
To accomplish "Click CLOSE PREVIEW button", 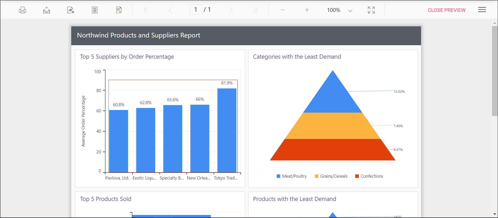I will click(x=446, y=10).
